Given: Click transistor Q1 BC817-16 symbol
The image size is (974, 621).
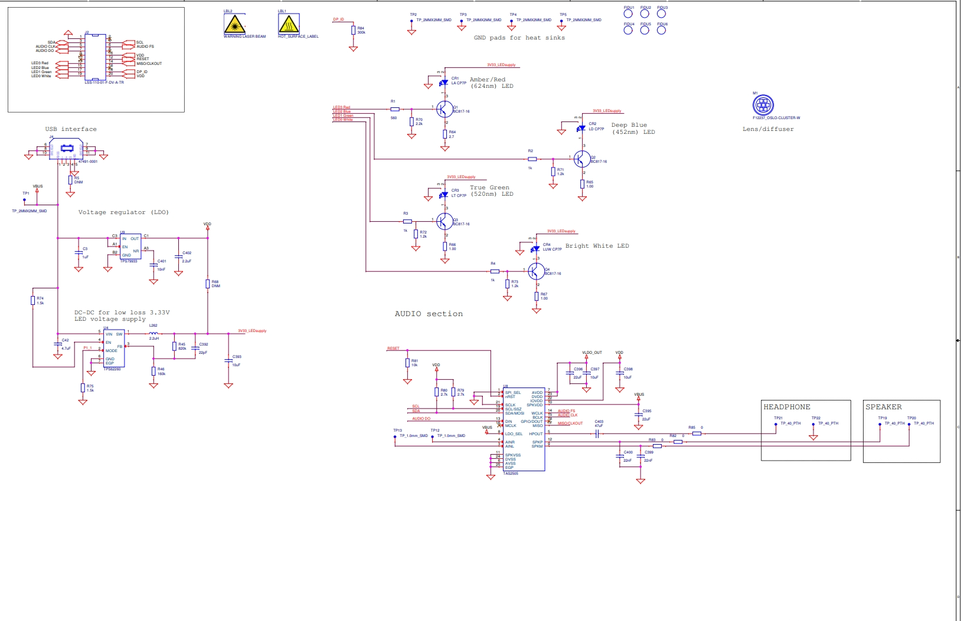Looking at the screenshot, I should 444,110.
